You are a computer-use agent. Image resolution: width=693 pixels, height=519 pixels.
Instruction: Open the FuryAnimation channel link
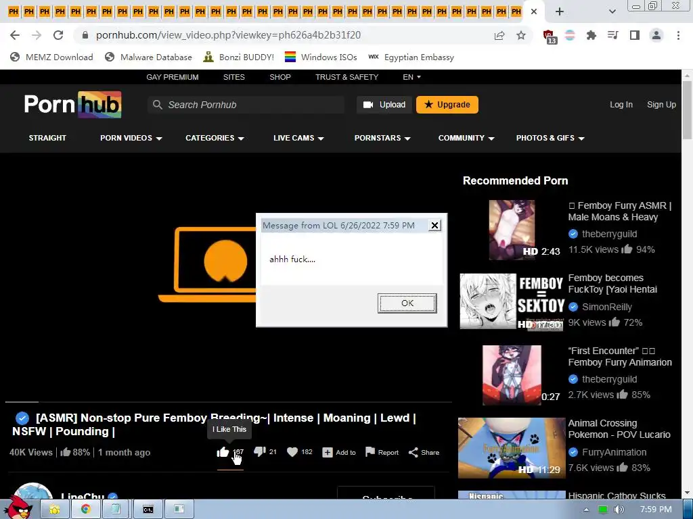[614, 452]
